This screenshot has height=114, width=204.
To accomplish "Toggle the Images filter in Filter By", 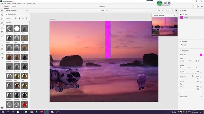I will pos(26,18).
